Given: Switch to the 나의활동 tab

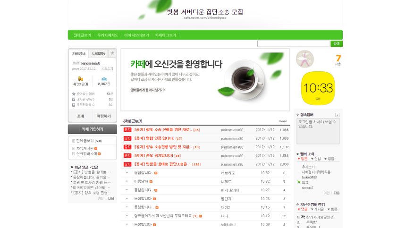Looking at the screenshot, I should [x=99, y=53].
